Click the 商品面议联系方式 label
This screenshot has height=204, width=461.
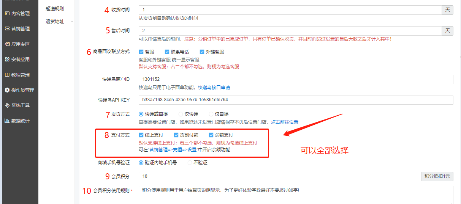tap(111, 52)
